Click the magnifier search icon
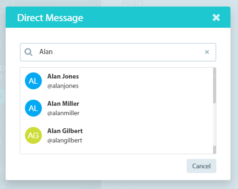Image resolution: width=238 pixels, height=189 pixels. point(28,52)
